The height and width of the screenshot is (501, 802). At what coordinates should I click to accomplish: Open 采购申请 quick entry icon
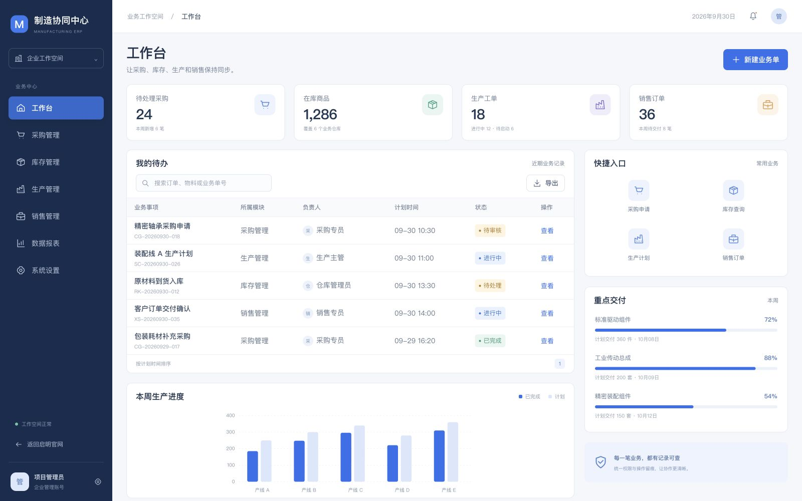639,190
